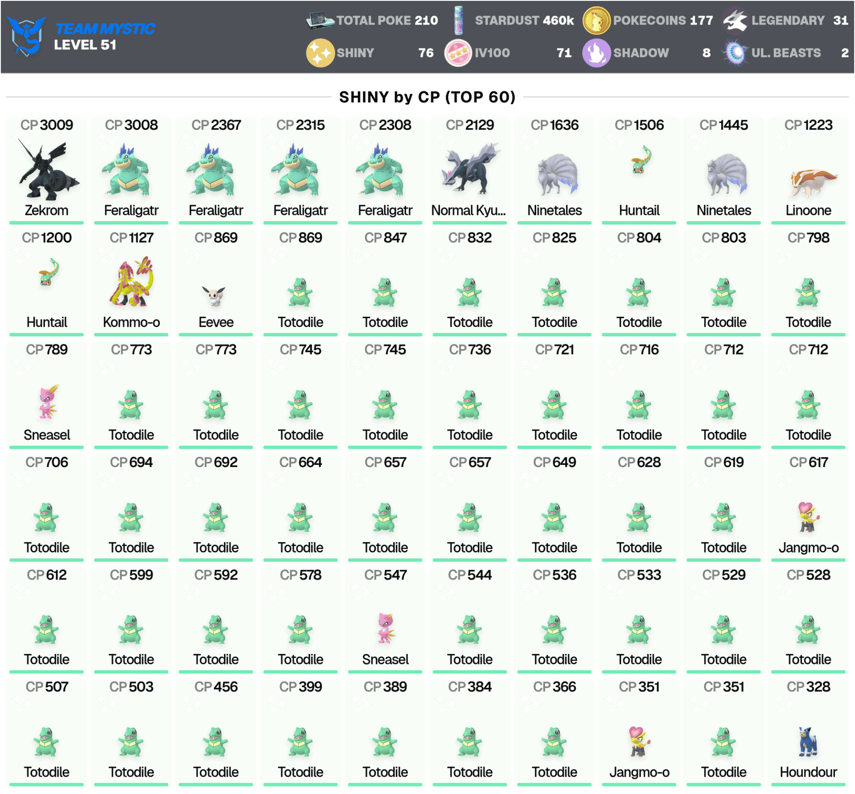Select the Totodile CP 456 sprite
855x794 pixels.
(x=216, y=742)
